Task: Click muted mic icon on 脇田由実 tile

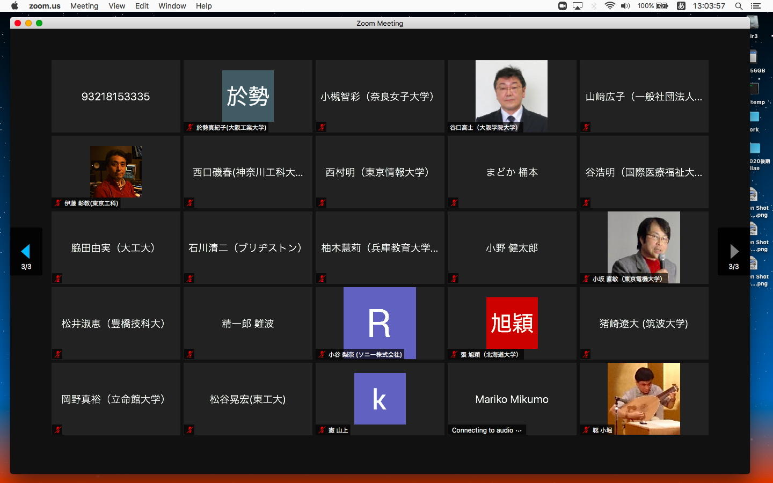Action: (58, 279)
